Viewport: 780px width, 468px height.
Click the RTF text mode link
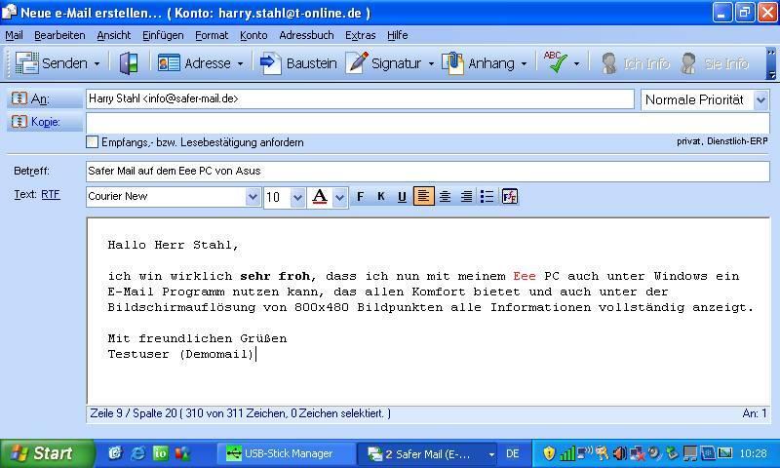point(51,194)
